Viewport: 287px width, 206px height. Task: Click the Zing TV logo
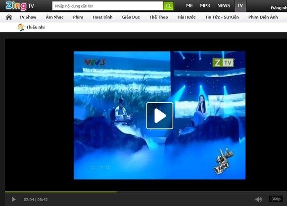pyautogui.click(x=20, y=6)
